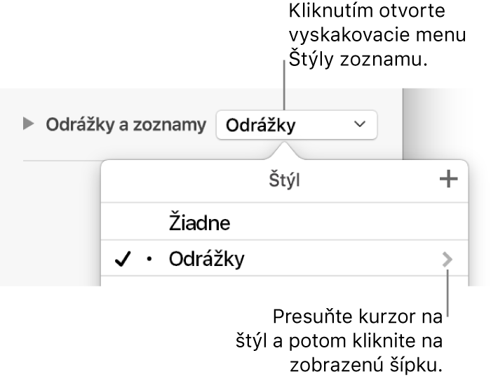Add a new list style with plus button
This screenshot has height=379, width=498.
pos(447,180)
